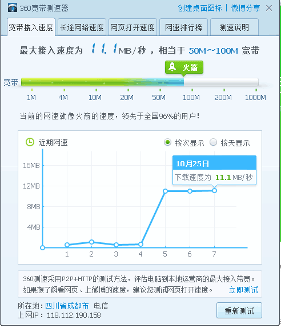Click the 电信 carrier text

coord(101,306)
